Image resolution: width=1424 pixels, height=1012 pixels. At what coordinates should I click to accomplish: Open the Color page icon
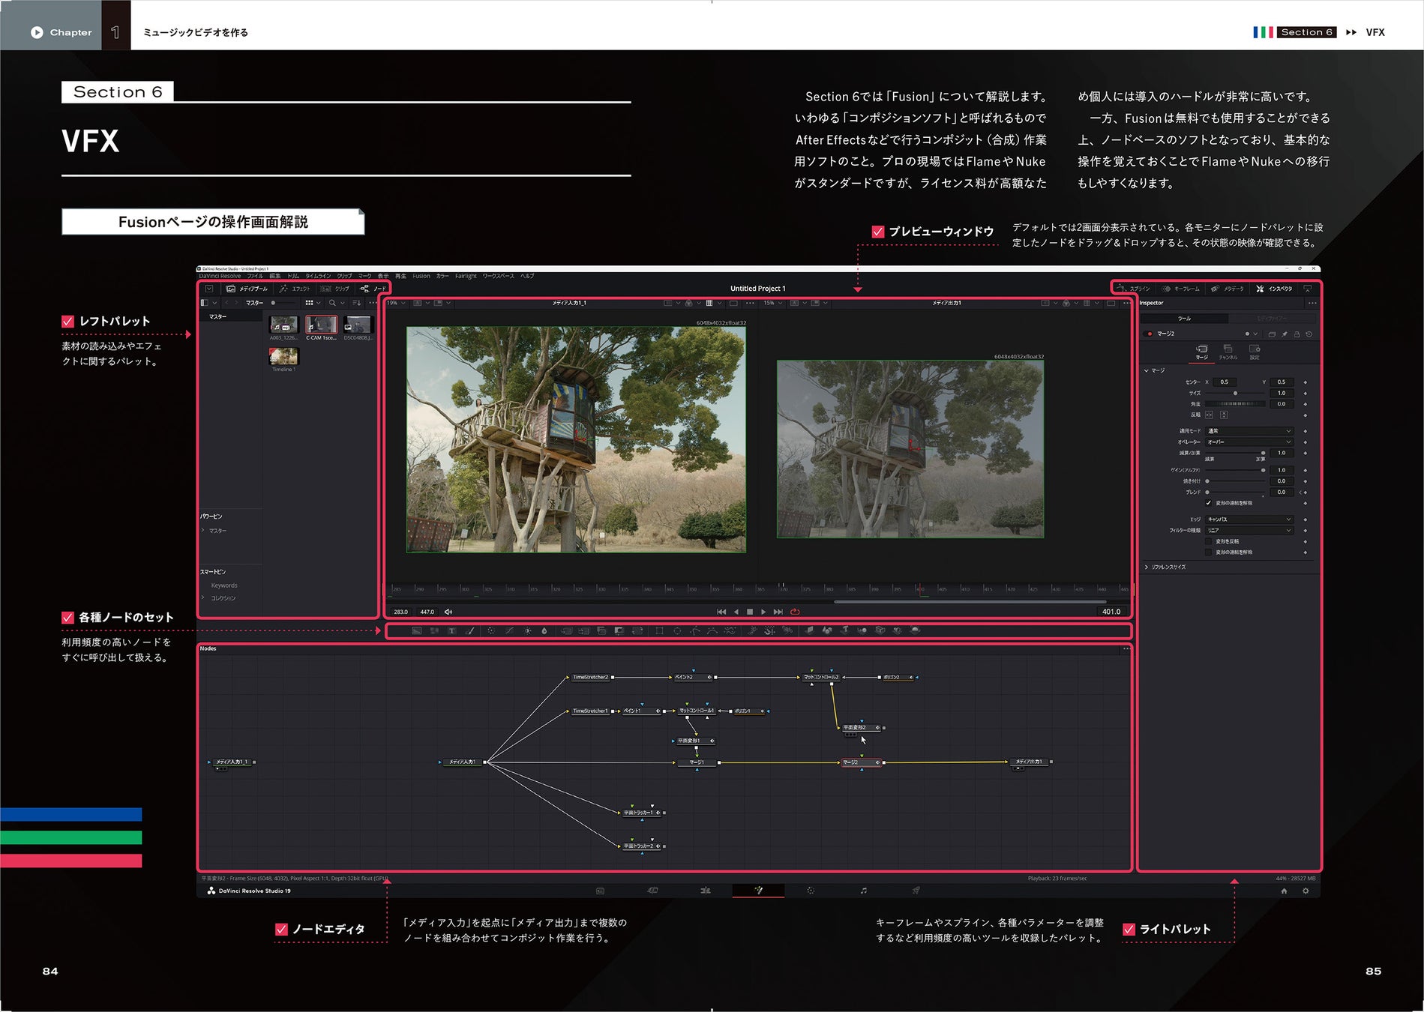point(811,891)
